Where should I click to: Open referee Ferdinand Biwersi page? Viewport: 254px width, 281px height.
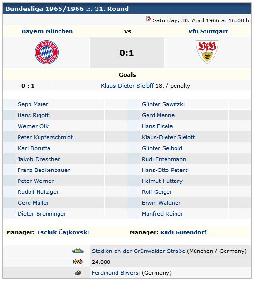[x=116, y=273]
